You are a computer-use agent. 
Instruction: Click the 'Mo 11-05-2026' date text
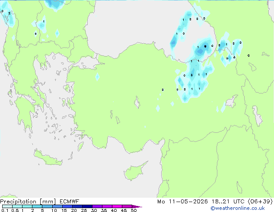point(182,202)
